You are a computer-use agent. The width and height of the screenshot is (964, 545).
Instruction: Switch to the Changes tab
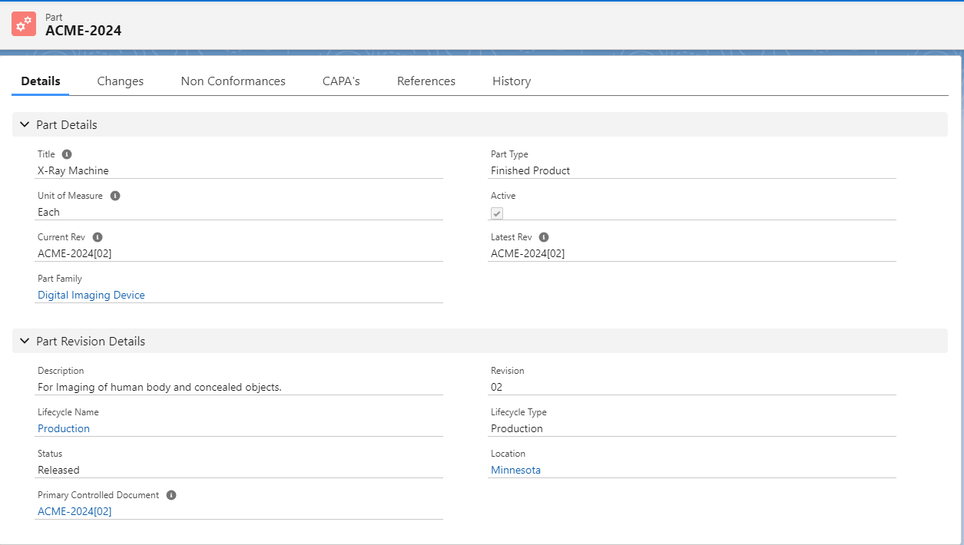120,81
